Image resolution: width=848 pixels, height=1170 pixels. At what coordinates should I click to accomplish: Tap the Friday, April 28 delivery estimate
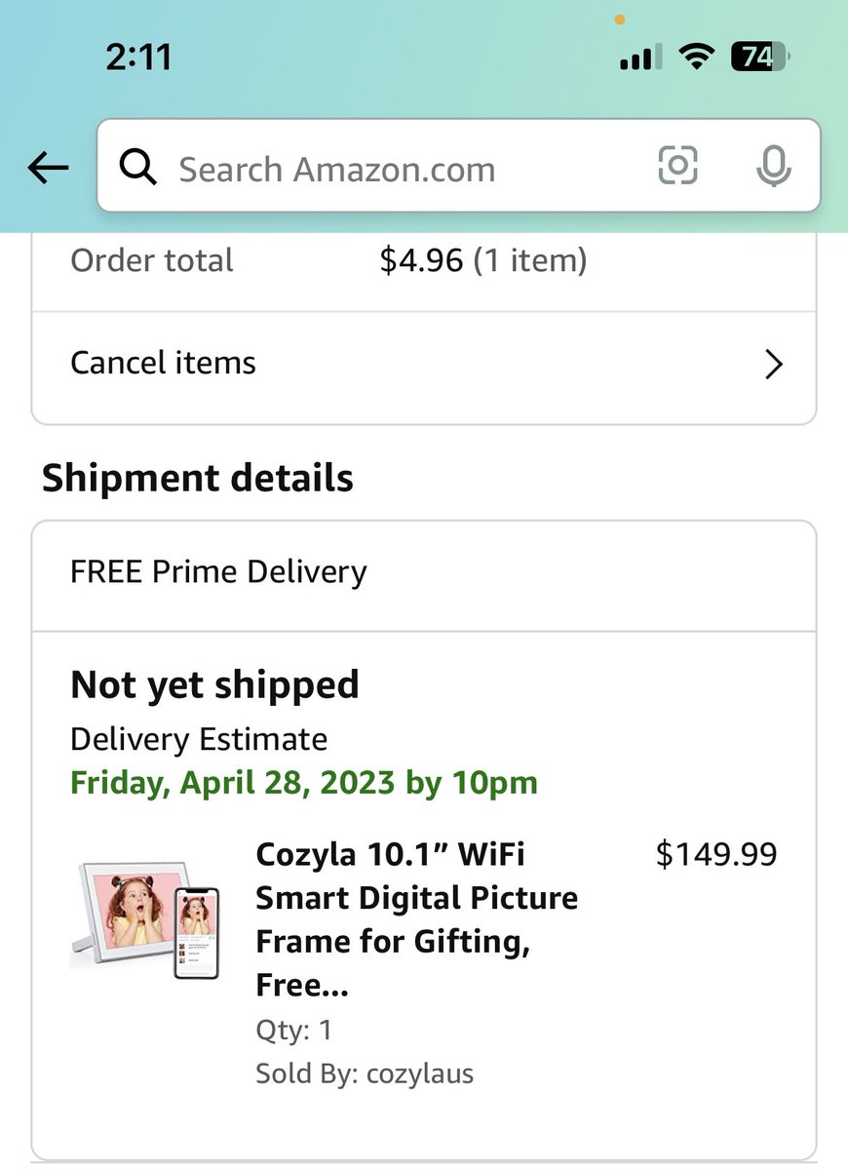click(303, 783)
